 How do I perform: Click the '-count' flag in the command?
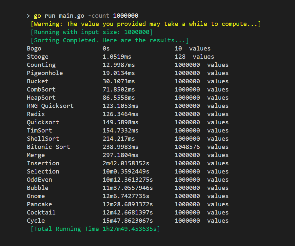pos(99,16)
